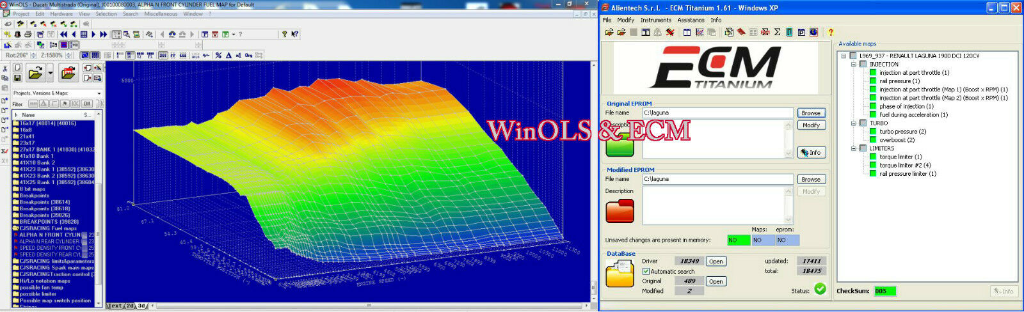Image resolution: width=1024 pixels, height=312 pixels.
Task: Click the percent display icon in WinOLS
Action: [x=218, y=55]
